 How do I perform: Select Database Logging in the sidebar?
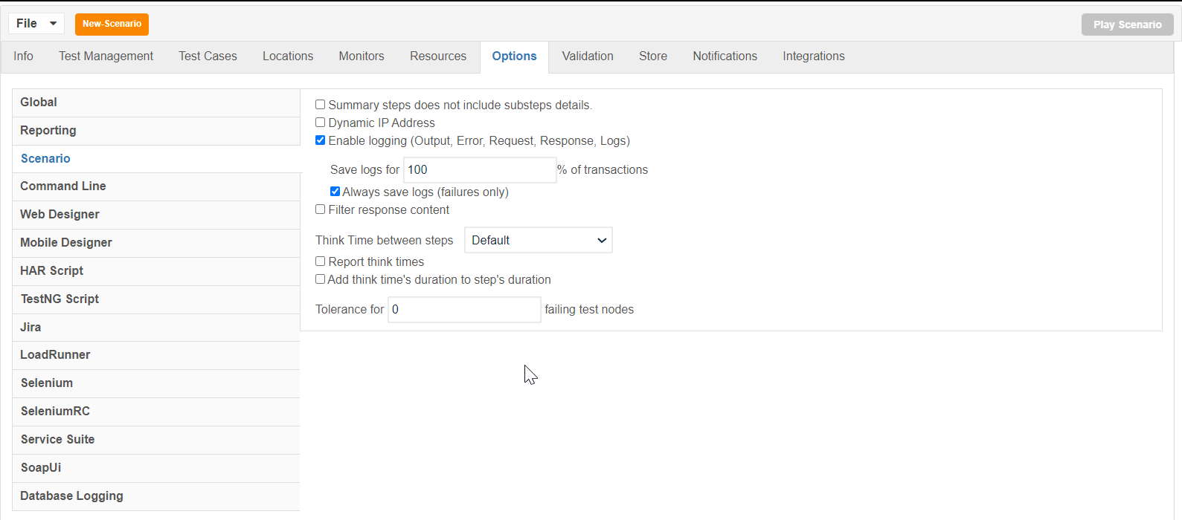tap(156, 496)
